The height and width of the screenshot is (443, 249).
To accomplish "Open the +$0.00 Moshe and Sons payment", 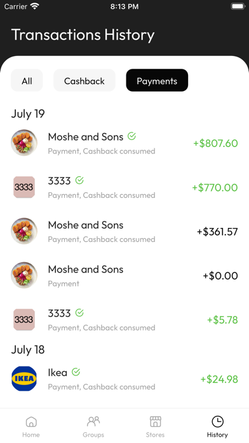I will [x=124, y=276].
